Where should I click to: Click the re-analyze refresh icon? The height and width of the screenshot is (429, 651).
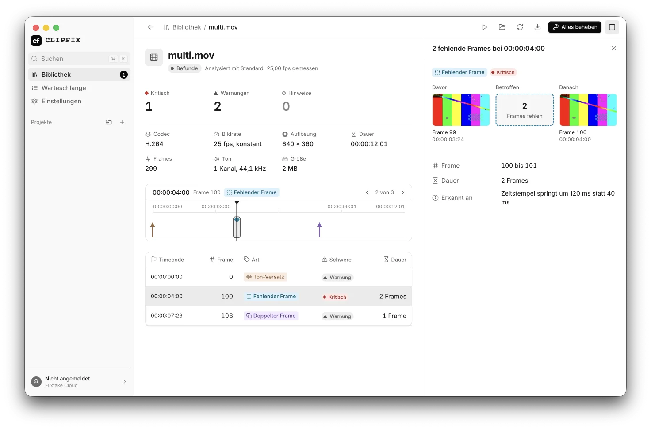pos(520,27)
